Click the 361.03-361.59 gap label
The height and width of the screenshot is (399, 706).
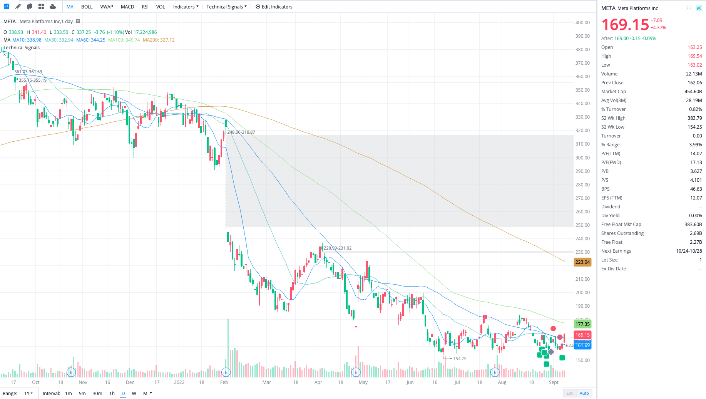coord(28,72)
